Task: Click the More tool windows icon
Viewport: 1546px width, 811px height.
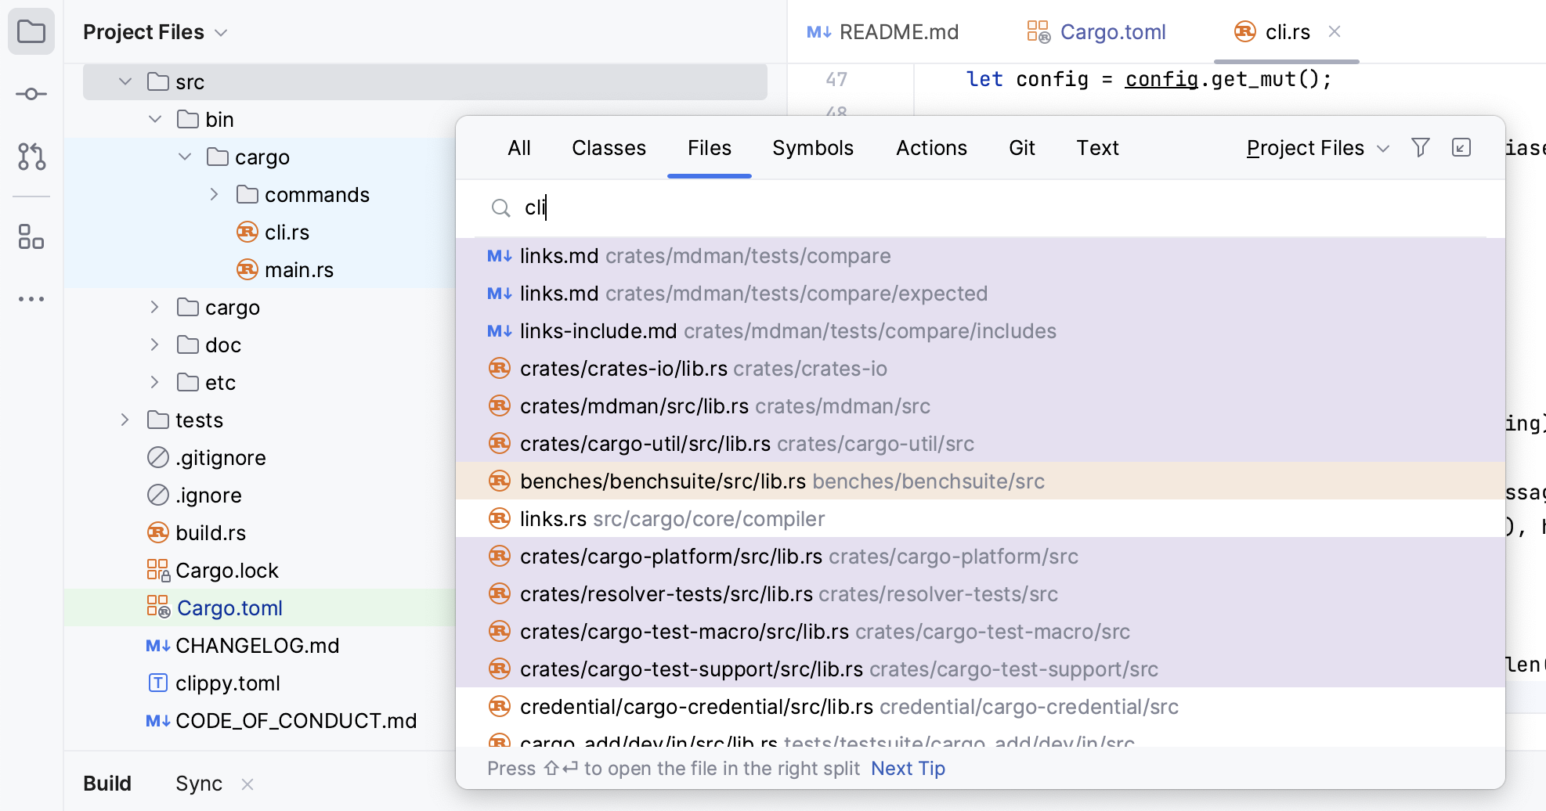Action: tap(31, 298)
